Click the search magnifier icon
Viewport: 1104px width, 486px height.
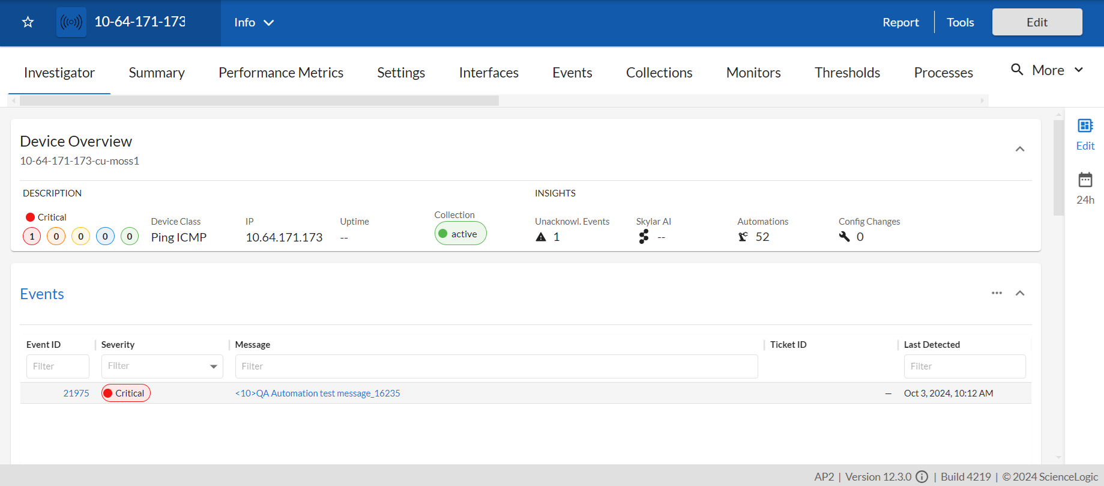tap(1017, 70)
